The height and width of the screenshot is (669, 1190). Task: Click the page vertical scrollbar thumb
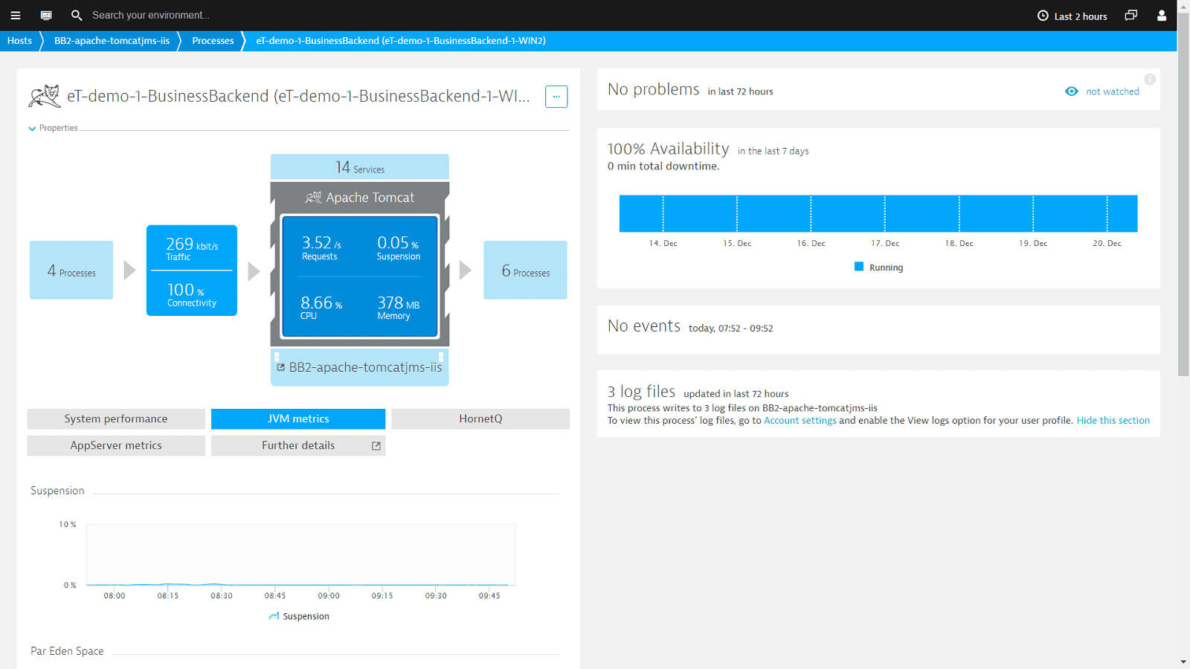click(1183, 193)
